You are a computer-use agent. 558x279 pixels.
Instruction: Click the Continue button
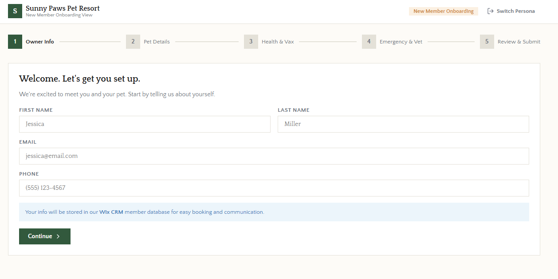tap(45, 236)
